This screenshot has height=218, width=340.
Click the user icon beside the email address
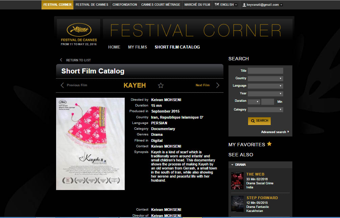tap(244, 5)
